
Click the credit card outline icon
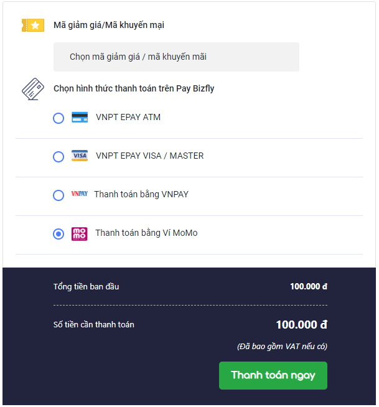click(x=33, y=89)
